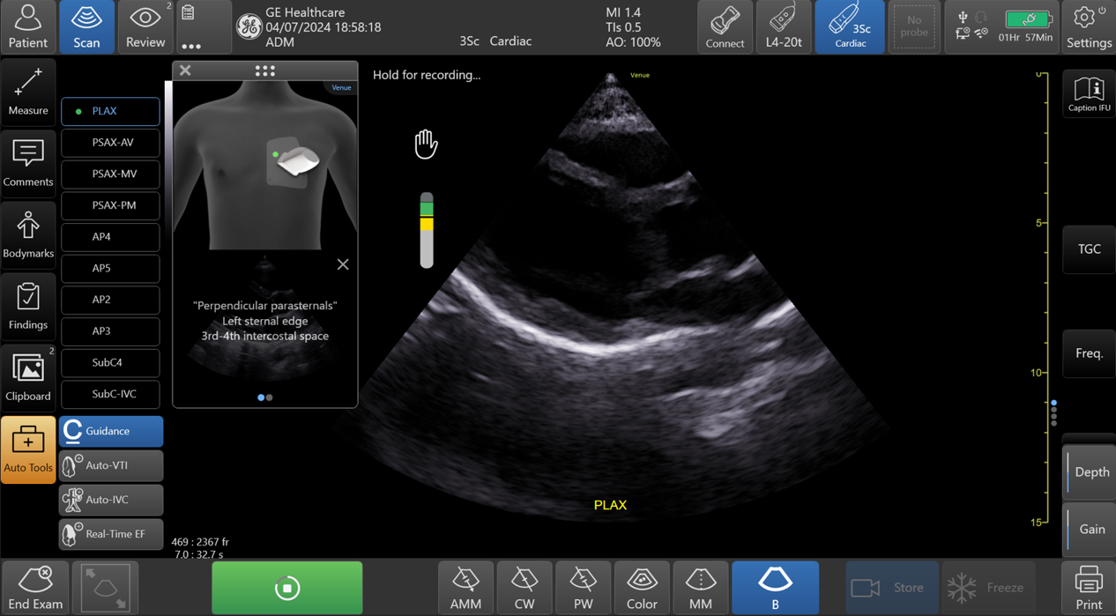Open the Clipboard image gallery
The width and height of the screenshot is (1116, 616).
click(x=28, y=376)
